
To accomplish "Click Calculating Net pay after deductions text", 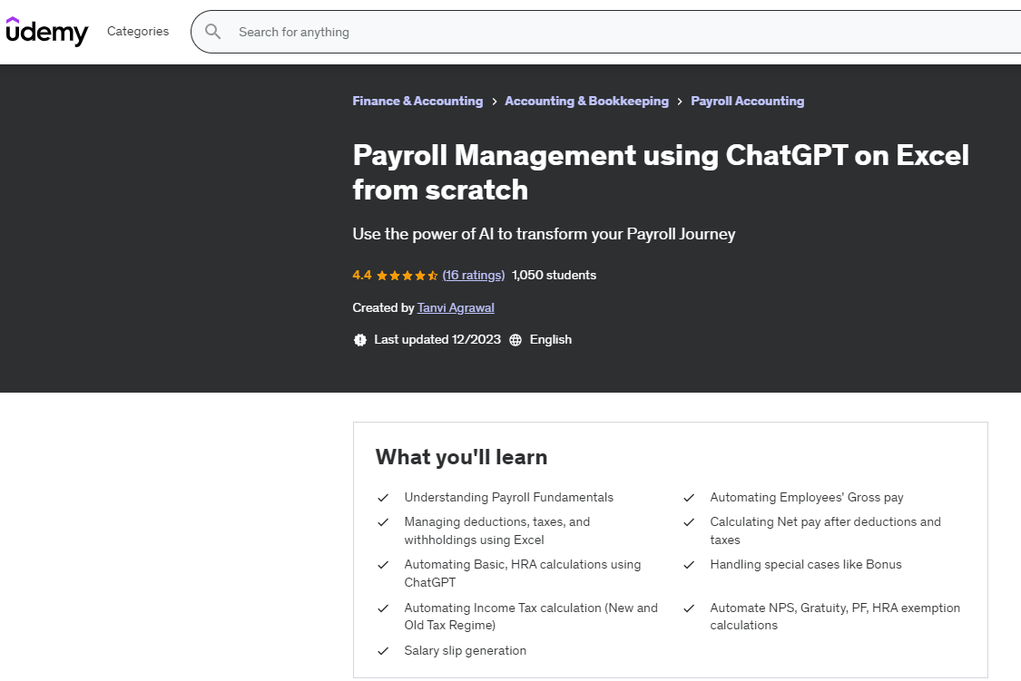I will (825, 530).
